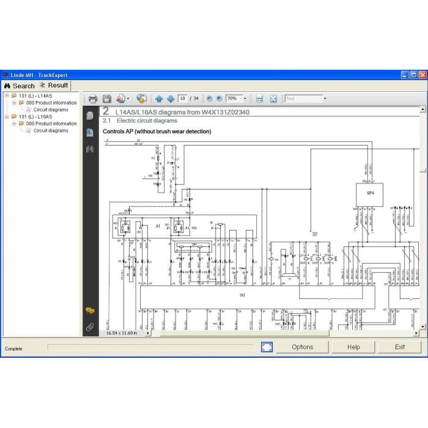
Task: Open the Pages panel in PDF sidebar
Action: 90,116
